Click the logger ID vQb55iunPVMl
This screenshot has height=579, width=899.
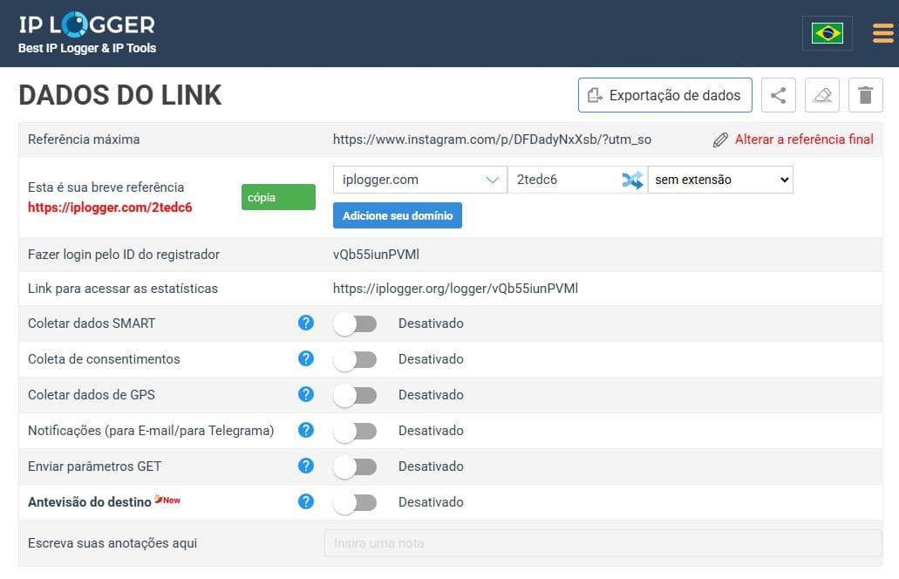[x=376, y=255]
